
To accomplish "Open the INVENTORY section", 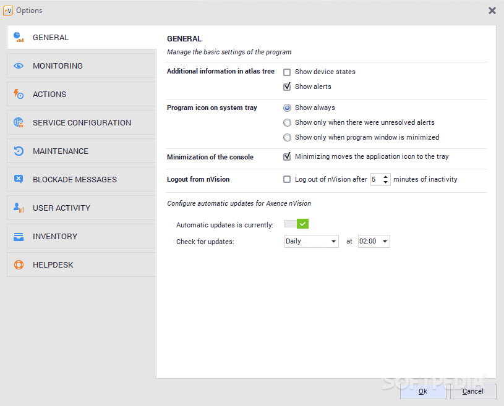I will (82, 237).
